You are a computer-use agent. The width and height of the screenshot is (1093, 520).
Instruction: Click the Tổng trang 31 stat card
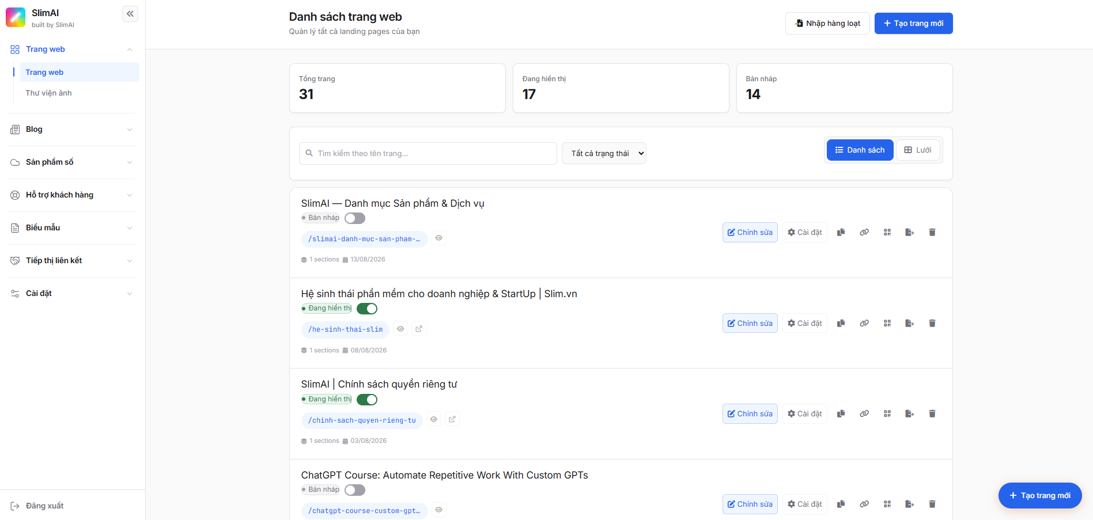(398, 88)
